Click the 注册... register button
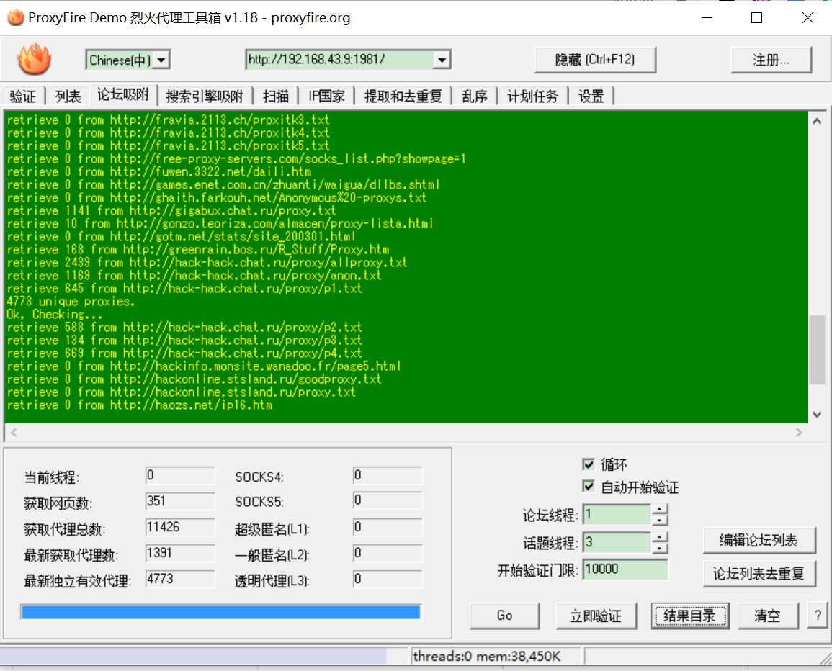The width and height of the screenshot is (832, 671). click(771, 60)
